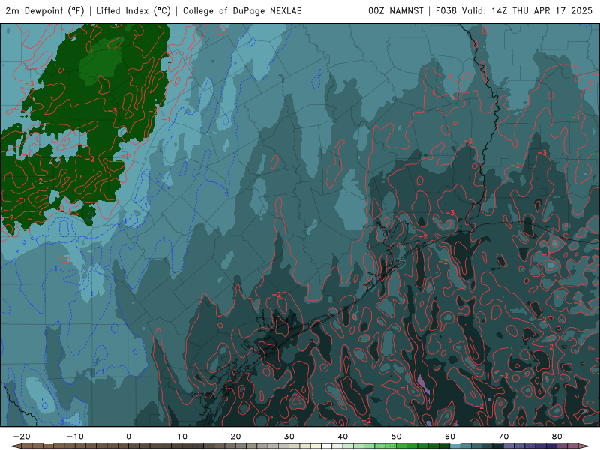The width and height of the screenshot is (600, 450).
Task: Click the 40 label on the color scale
Action: [x=343, y=436]
